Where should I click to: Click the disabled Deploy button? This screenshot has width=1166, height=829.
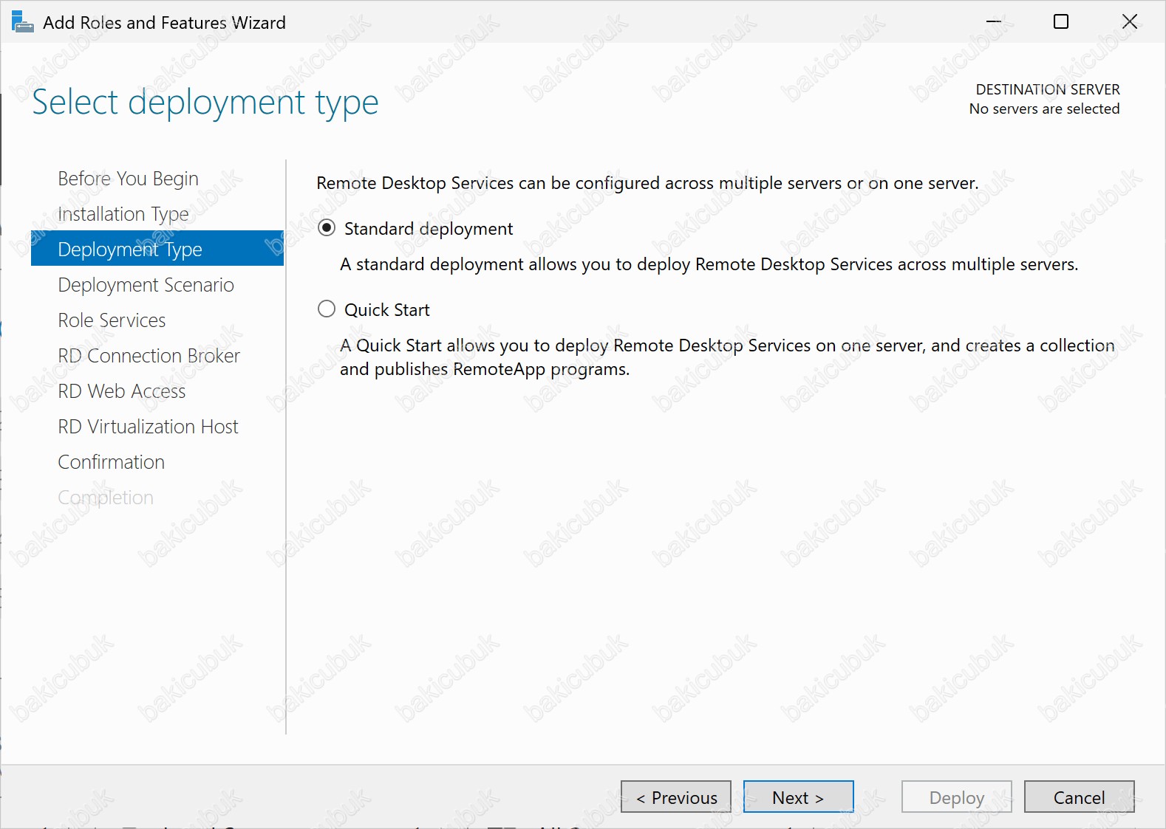[x=956, y=797]
